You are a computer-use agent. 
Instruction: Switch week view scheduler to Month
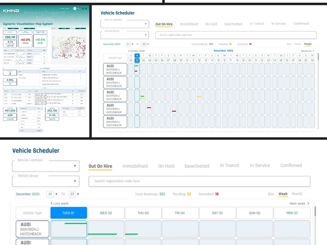click(x=297, y=194)
